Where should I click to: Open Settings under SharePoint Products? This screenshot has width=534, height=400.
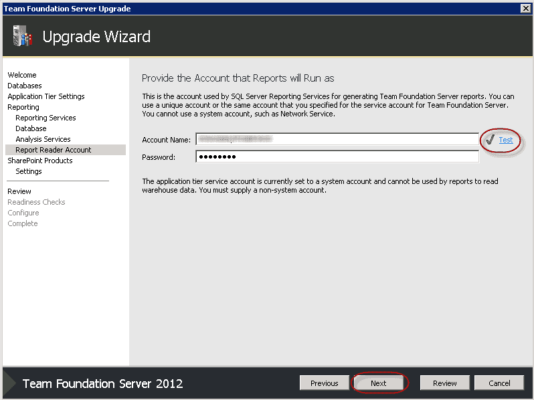point(29,171)
